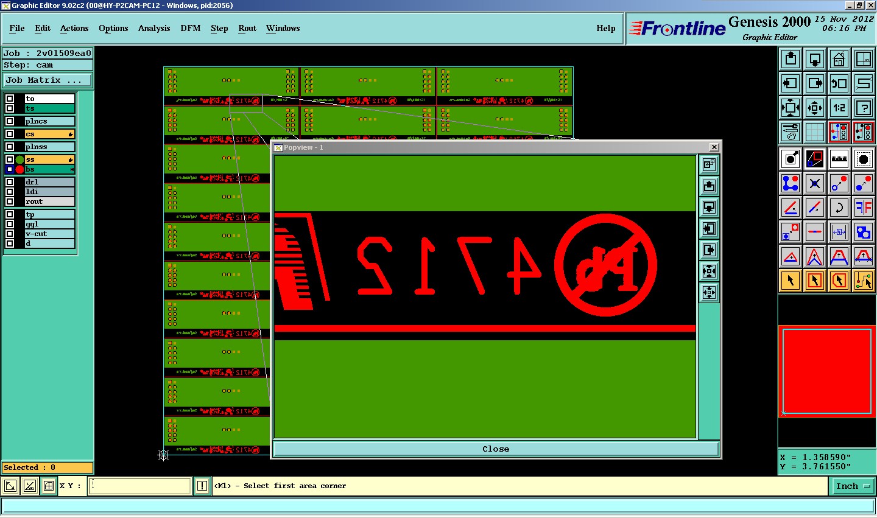Open the Help menu

click(606, 29)
